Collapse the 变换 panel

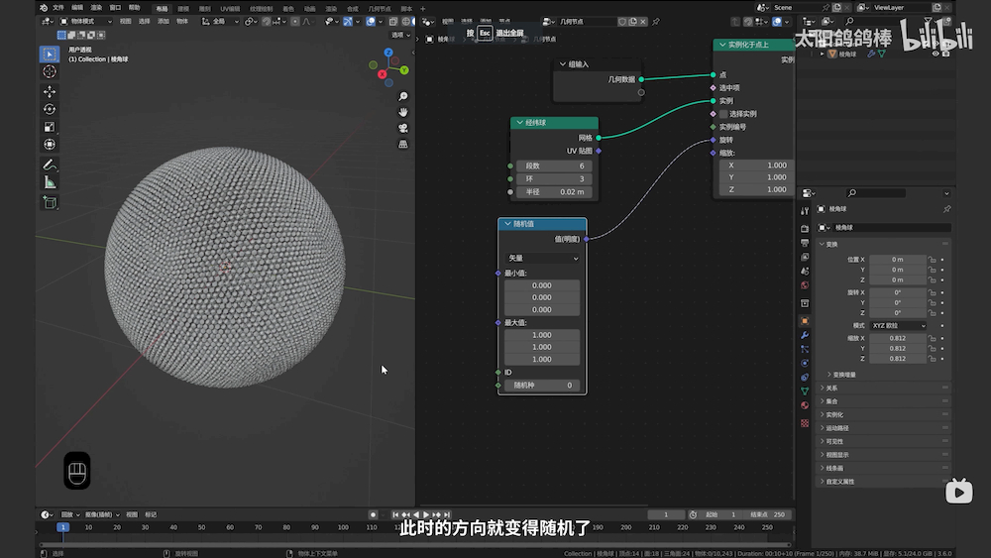831,245
